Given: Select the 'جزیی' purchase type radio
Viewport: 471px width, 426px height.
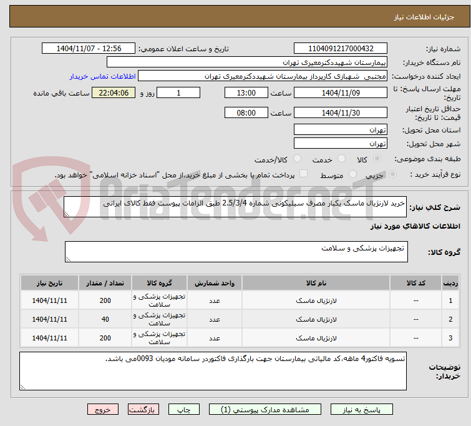Looking at the screenshot, I should pyautogui.click(x=392, y=174).
